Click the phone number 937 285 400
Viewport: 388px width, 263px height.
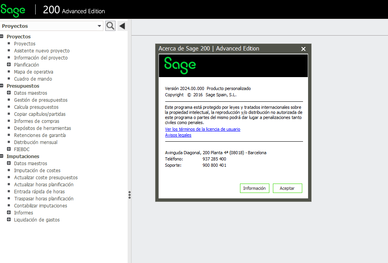tap(214, 159)
